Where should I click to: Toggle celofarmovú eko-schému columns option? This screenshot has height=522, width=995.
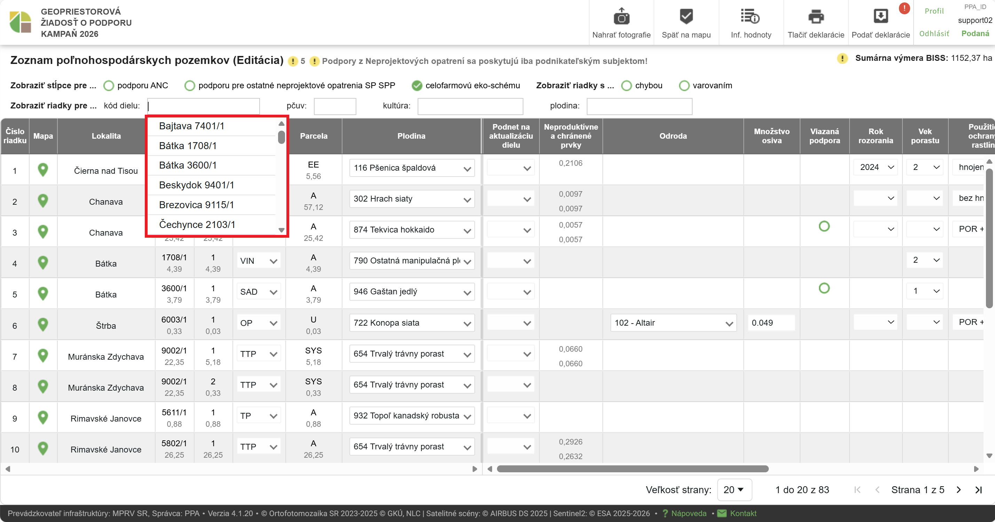[417, 85]
